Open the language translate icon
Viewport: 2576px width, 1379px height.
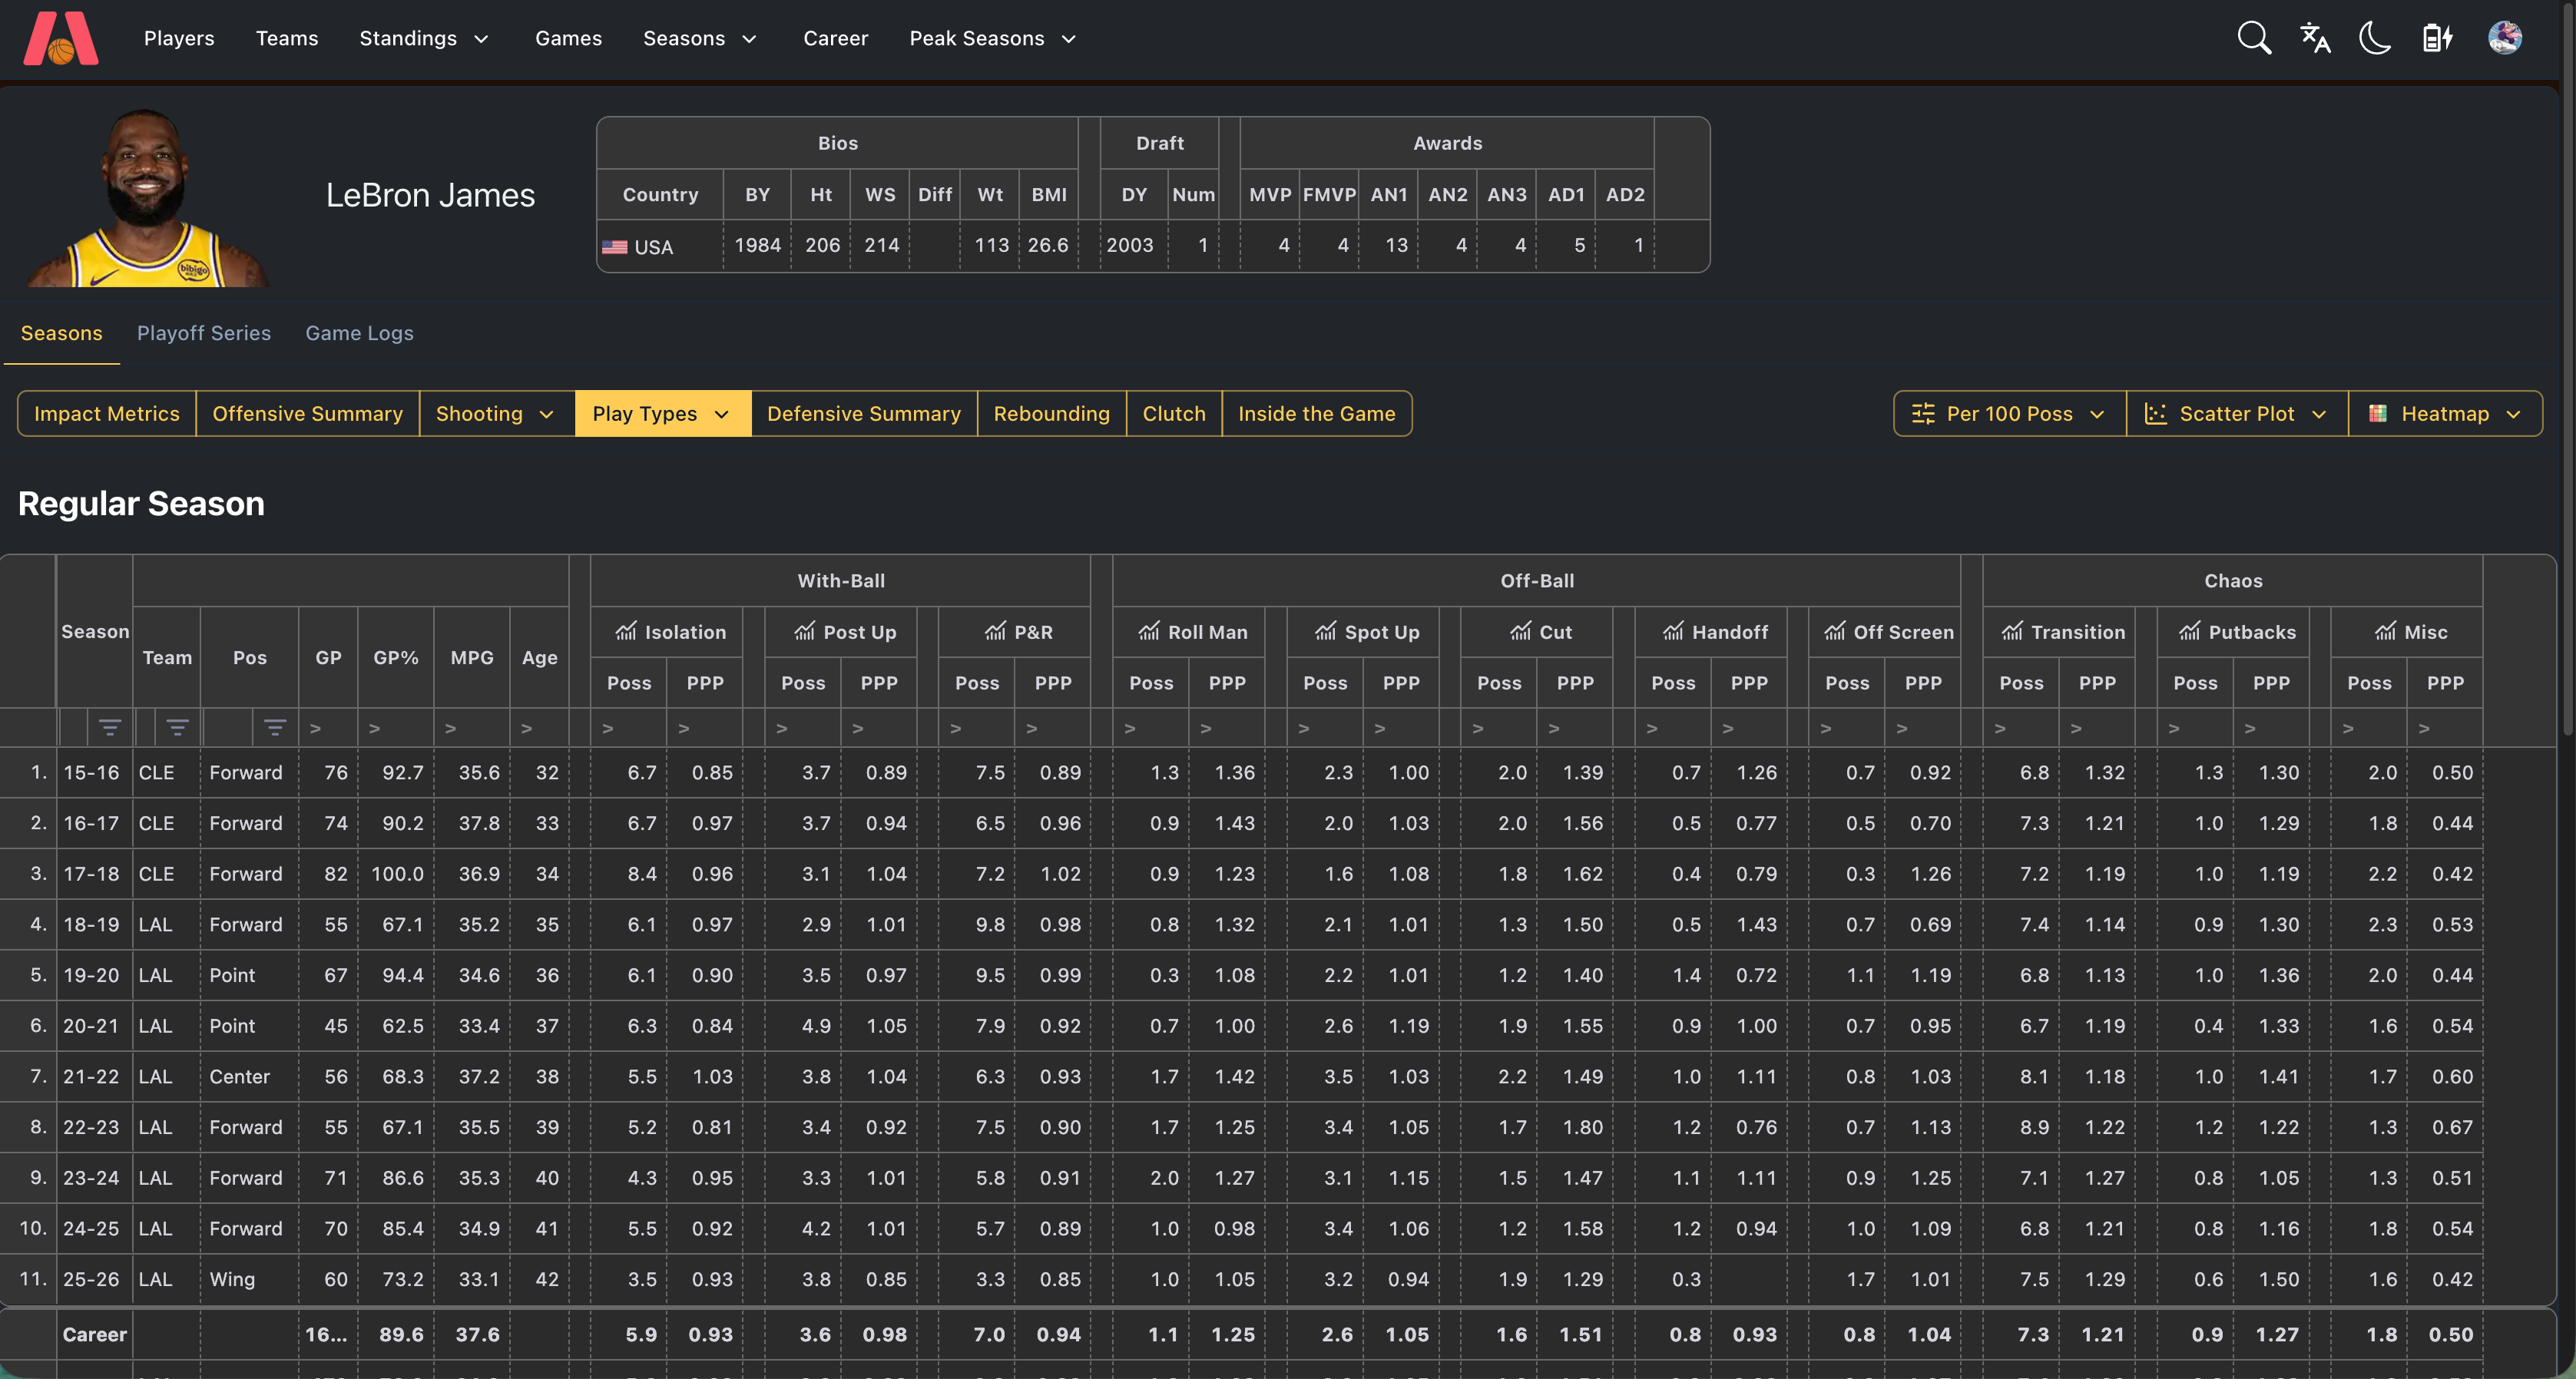pos(2315,38)
